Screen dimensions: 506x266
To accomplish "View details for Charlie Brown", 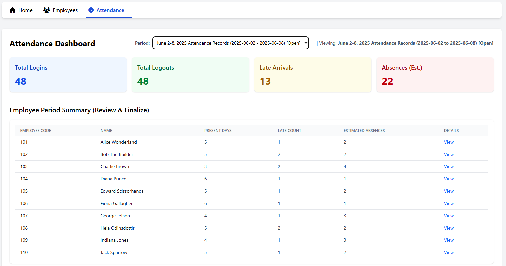I will [449, 166].
